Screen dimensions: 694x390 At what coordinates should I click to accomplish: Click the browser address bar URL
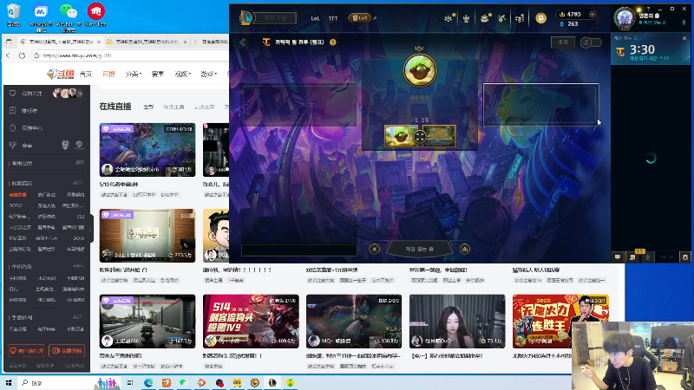coord(77,55)
